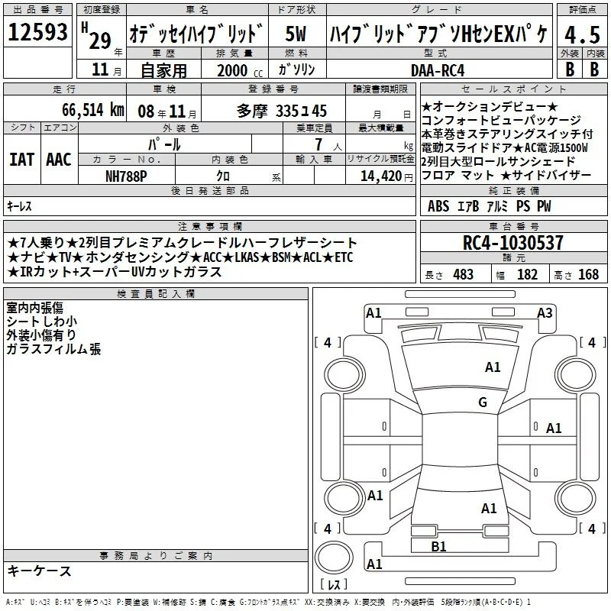
Task: Click キーケース in the office notice section
Action: pyautogui.click(x=40, y=571)
